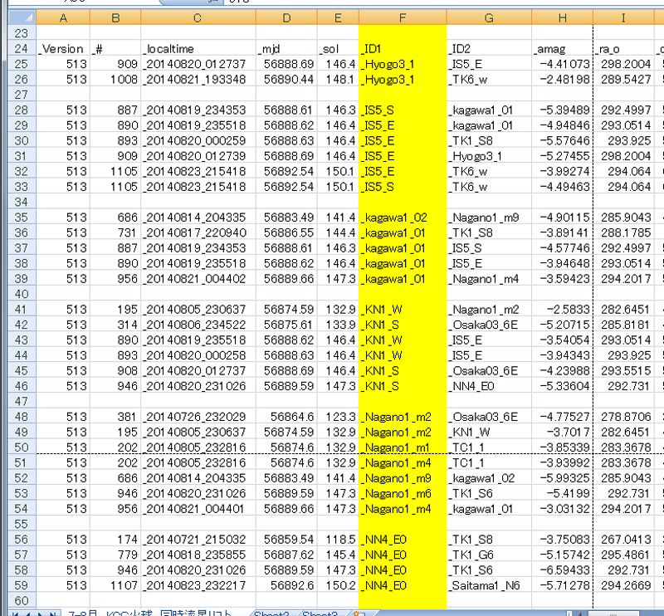
Task: Select the 56859.54 mjd cell
Action: pos(286,540)
